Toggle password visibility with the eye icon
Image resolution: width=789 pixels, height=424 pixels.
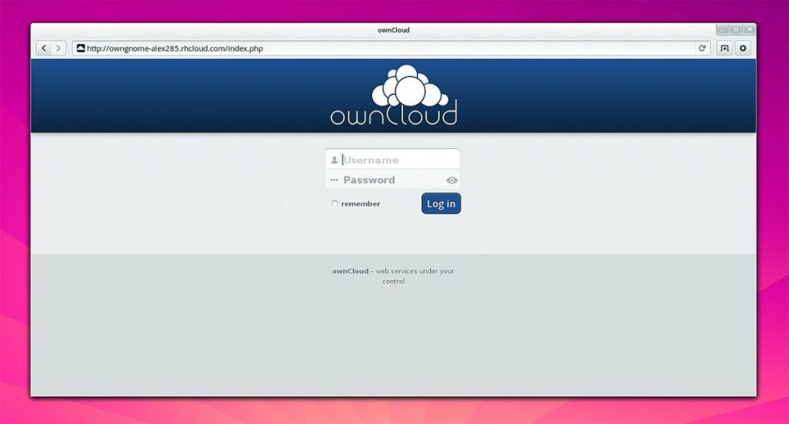(452, 180)
